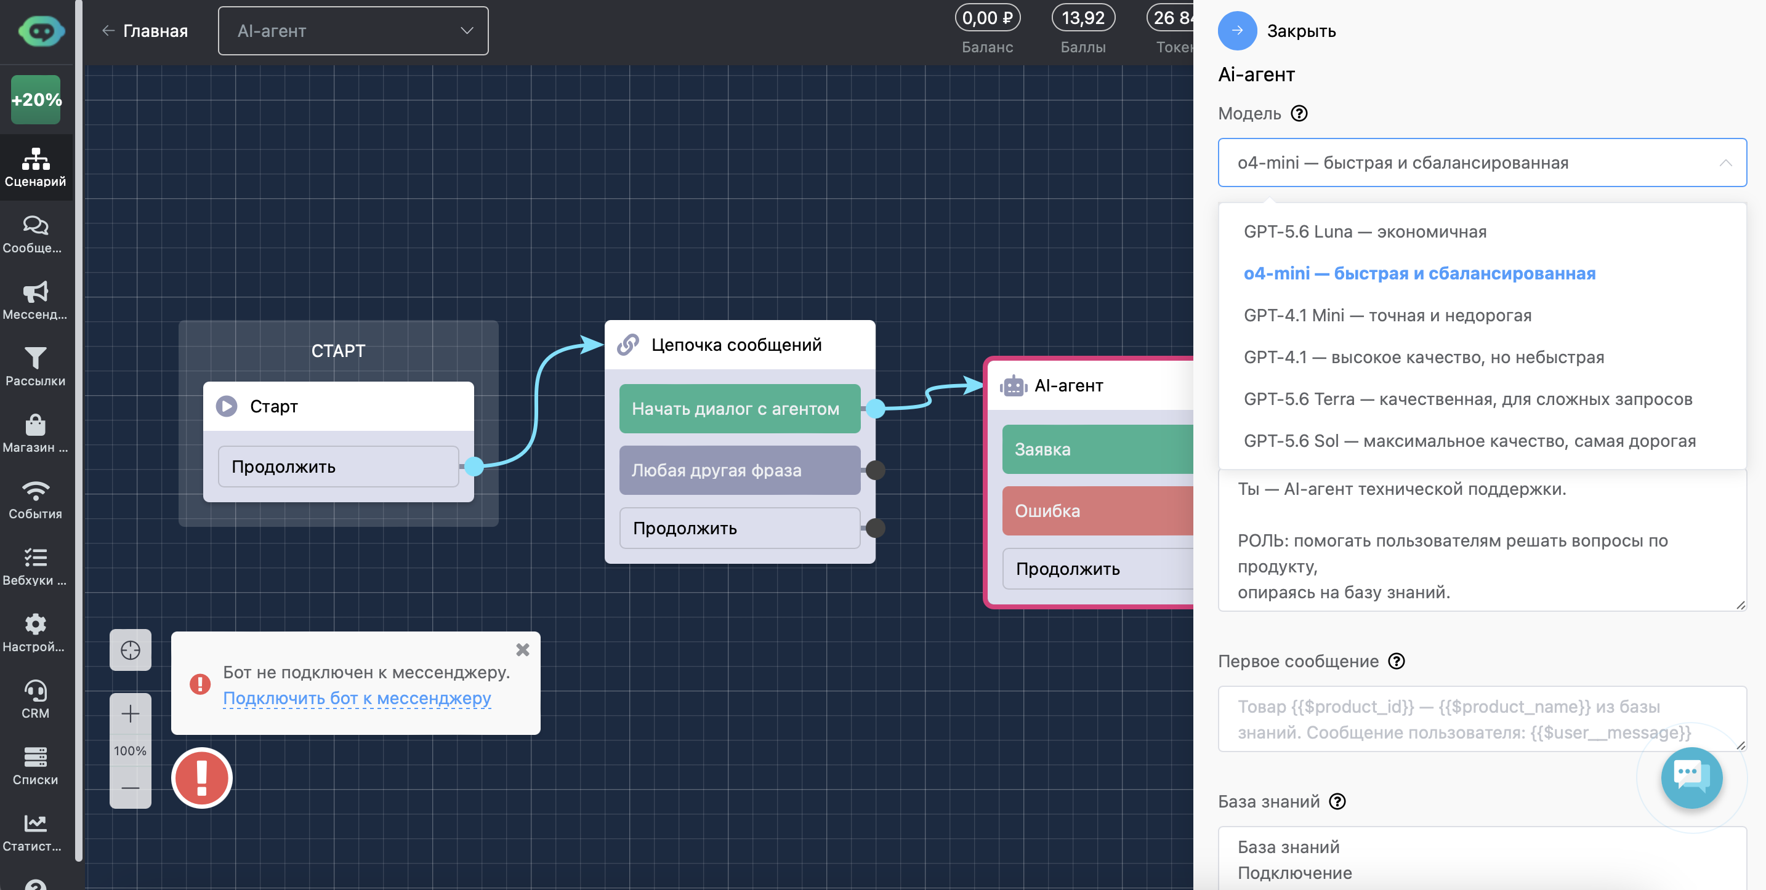Select GPT-4.1 Mini — точная и недорогая

coord(1482,315)
